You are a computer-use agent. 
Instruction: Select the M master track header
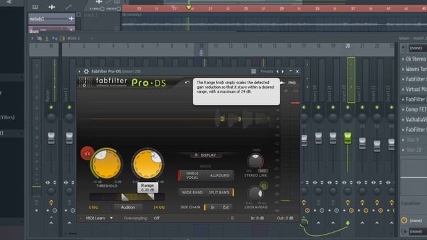point(51,46)
